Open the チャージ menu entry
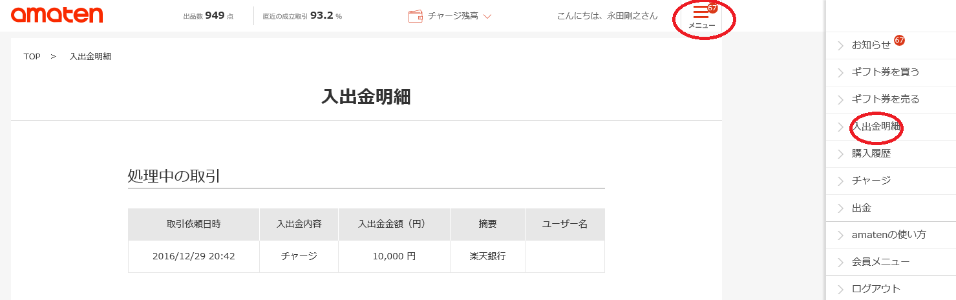 tap(891, 181)
